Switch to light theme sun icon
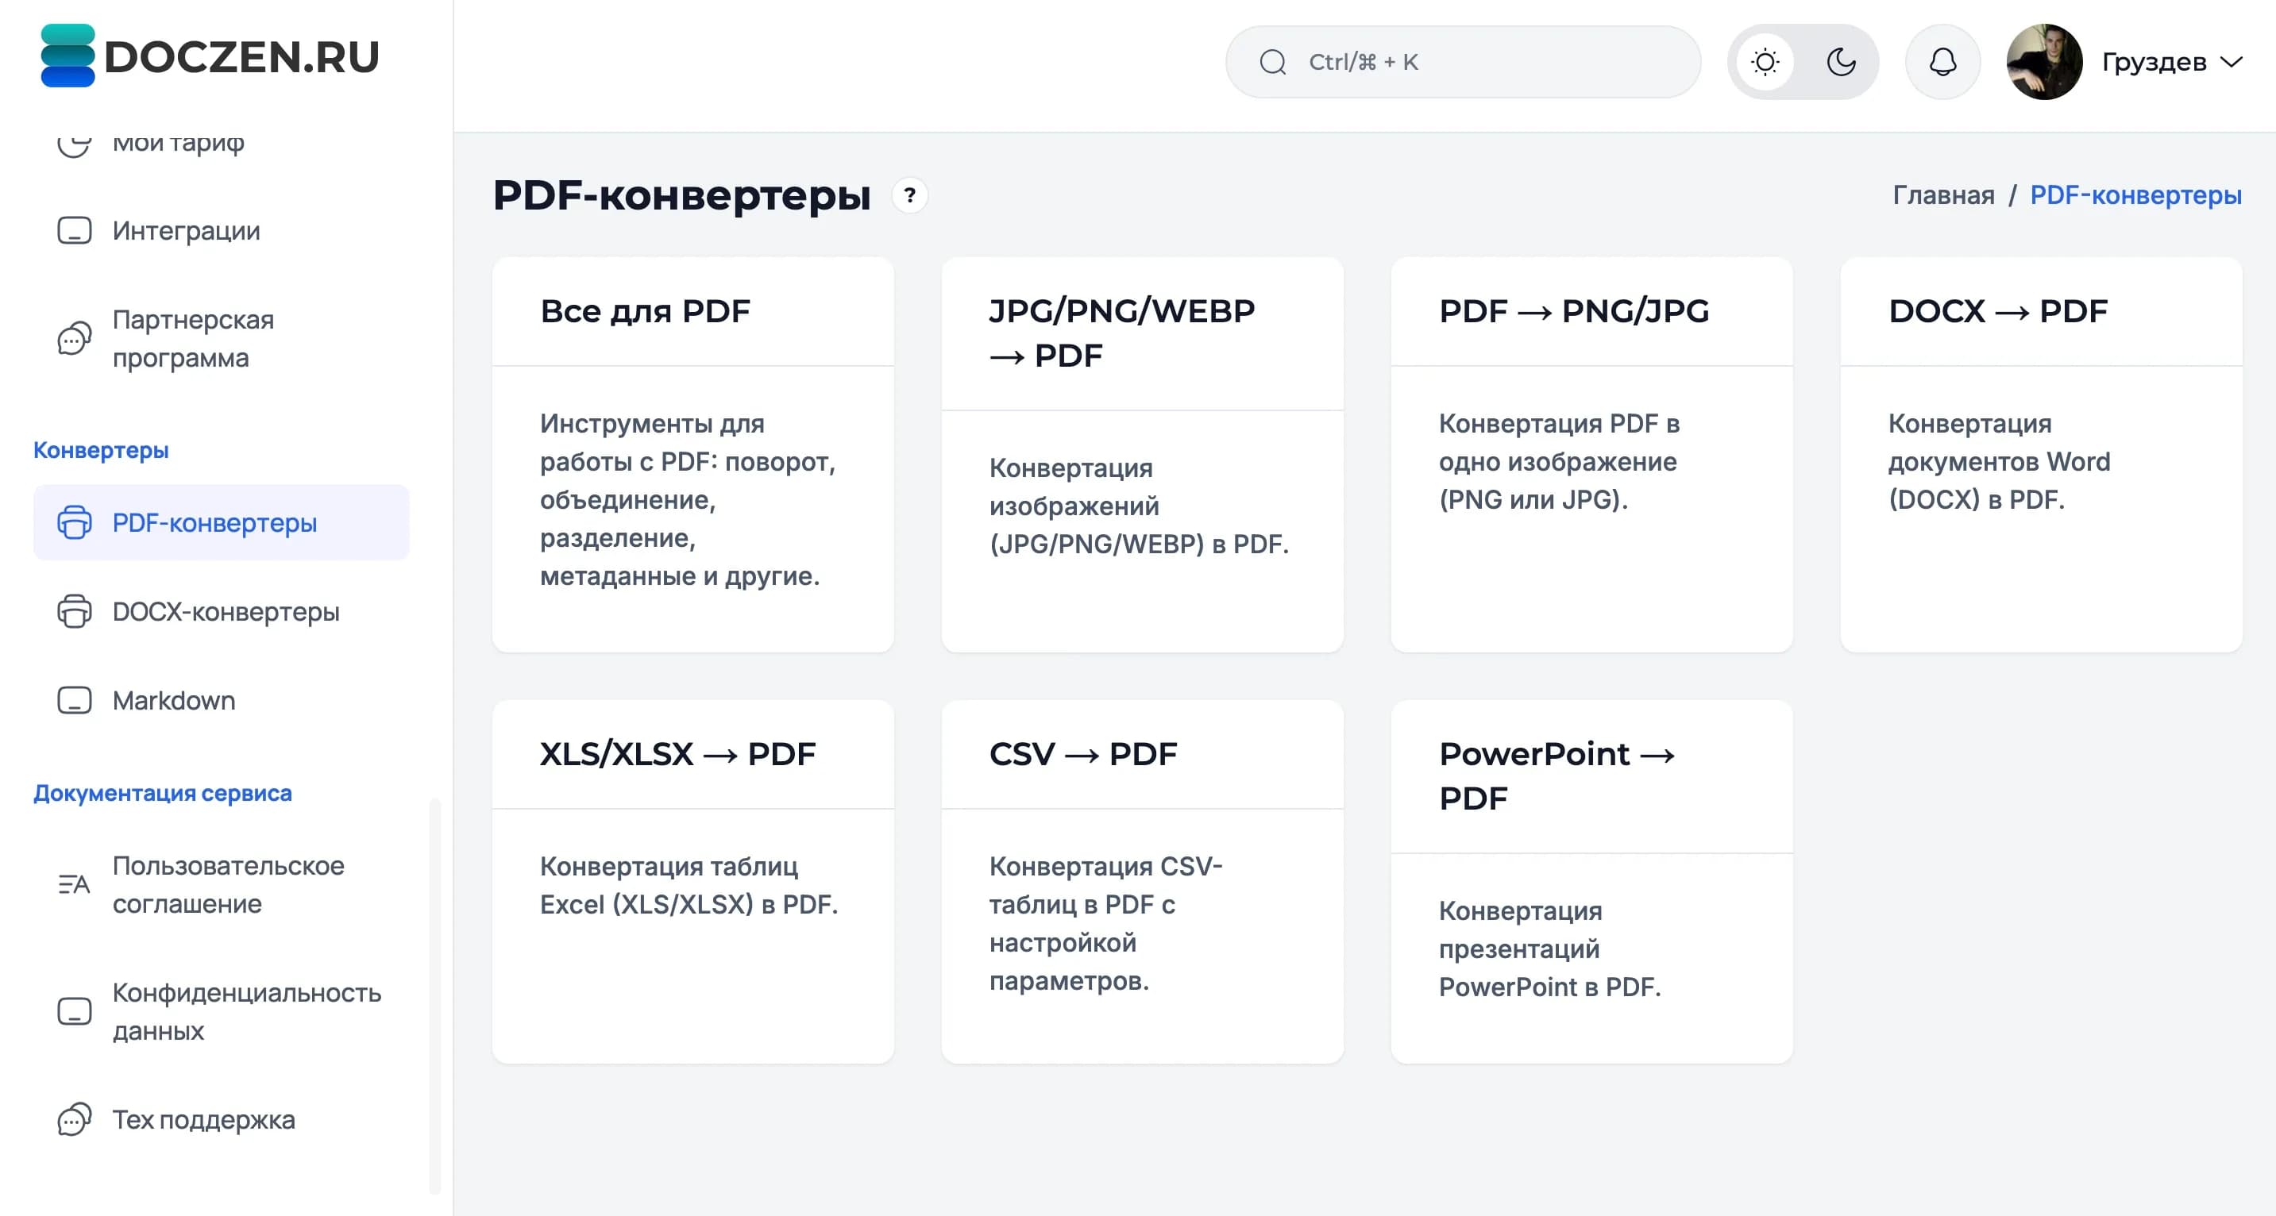 (x=1765, y=62)
